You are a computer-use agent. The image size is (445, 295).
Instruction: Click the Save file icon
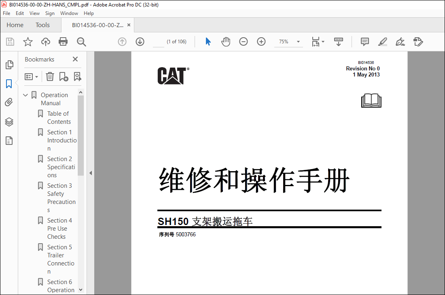10,42
